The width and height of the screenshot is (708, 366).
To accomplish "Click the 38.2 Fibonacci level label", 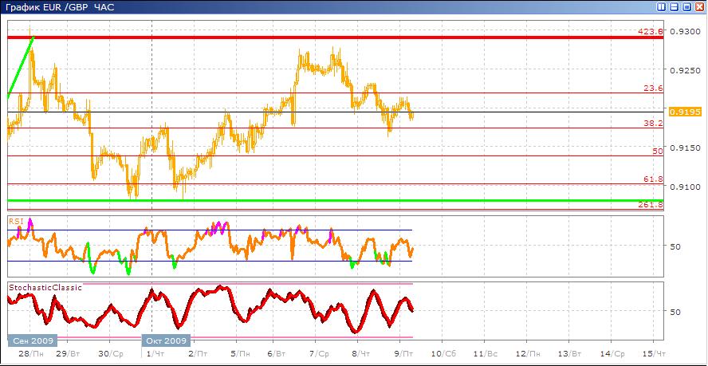I will coord(653,124).
